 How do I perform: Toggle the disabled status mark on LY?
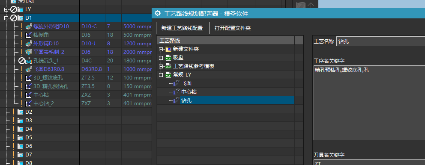coord(14,9)
